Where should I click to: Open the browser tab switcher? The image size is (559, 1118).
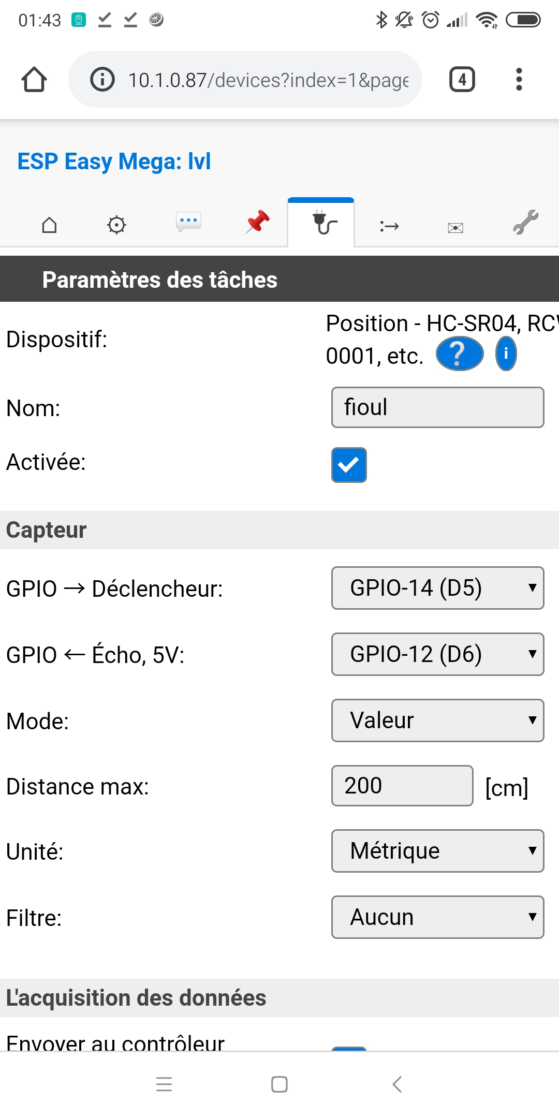pyautogui.click(x=461, y=80)
